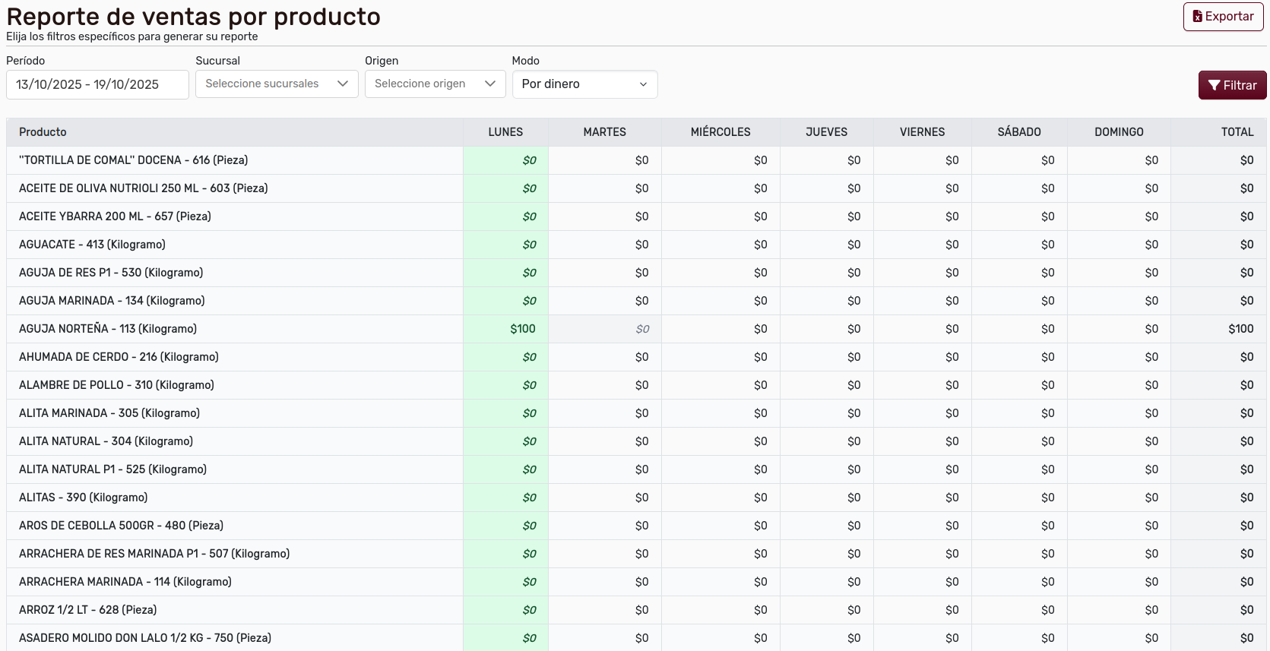Select ARRACHERA MARINADA - 114 row

pyautogui.click(x=636, y=582)
